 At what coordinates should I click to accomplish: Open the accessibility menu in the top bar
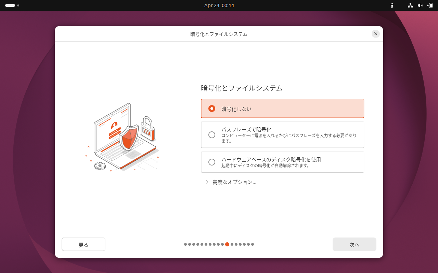[392, 5]
